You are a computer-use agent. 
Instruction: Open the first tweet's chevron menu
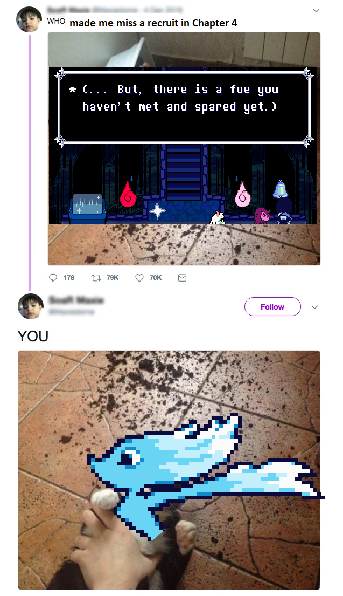pyautogui.click(x=316, y=11)
